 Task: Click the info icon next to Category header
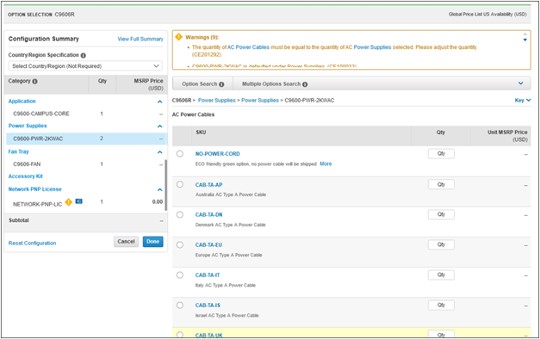click(x=34, y=82)
